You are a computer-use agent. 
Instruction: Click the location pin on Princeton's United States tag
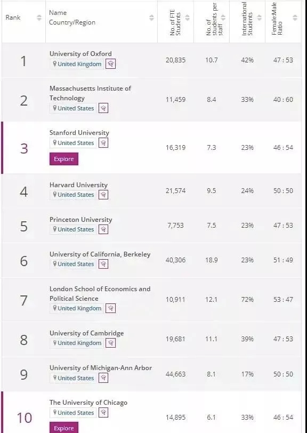pyautogui.click(x=55, y=229)
